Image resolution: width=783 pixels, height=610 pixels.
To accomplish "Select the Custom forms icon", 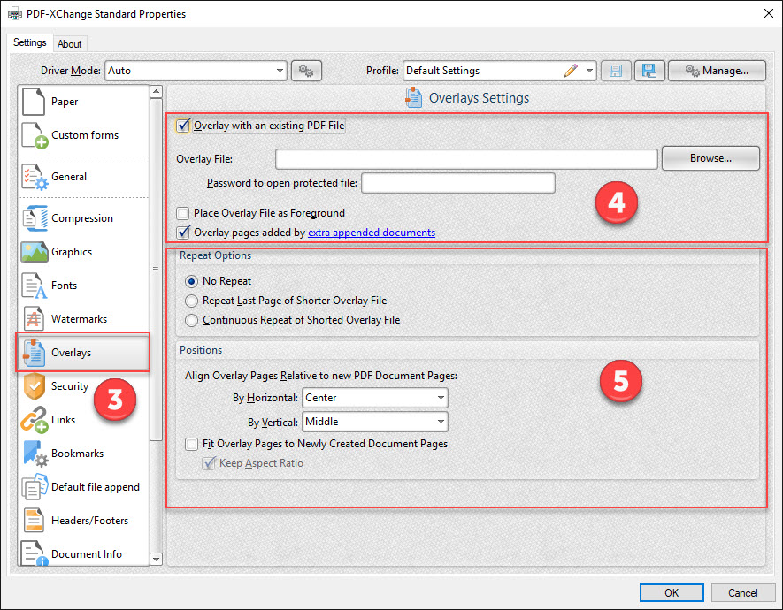I will click(35, 135).
